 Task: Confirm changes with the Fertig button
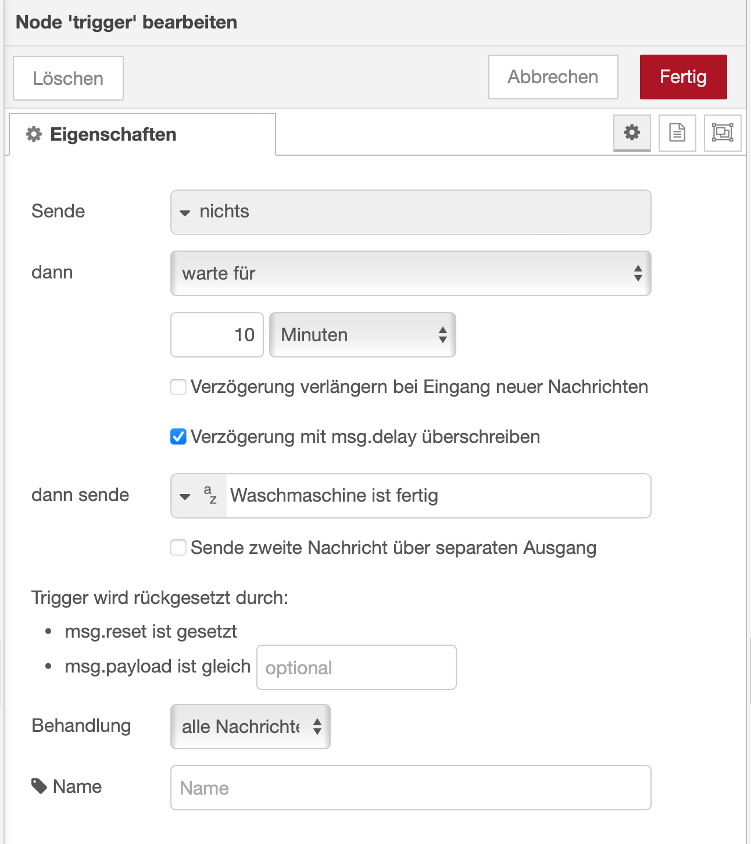click(683, 77)
